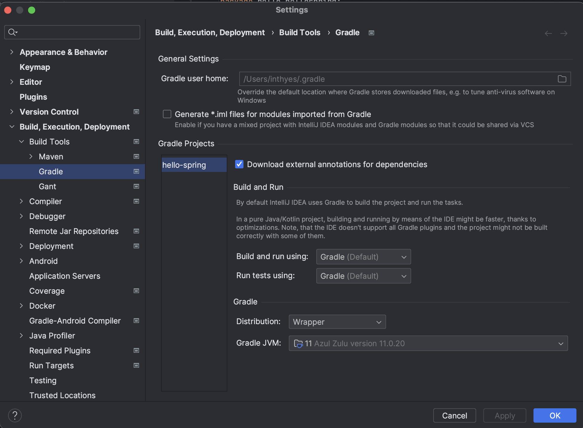Open the Run tests using dropdown
The image size is (583, 428).
(363, 276)
